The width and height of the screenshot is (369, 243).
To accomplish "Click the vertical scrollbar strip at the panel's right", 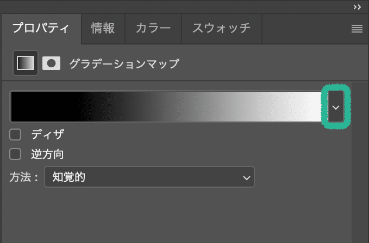I will (x=360, y=162).
